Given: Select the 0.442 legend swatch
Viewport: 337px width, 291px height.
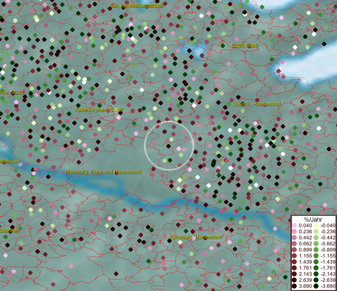Looking at the screenshot, I should click(x=294, y=238).
